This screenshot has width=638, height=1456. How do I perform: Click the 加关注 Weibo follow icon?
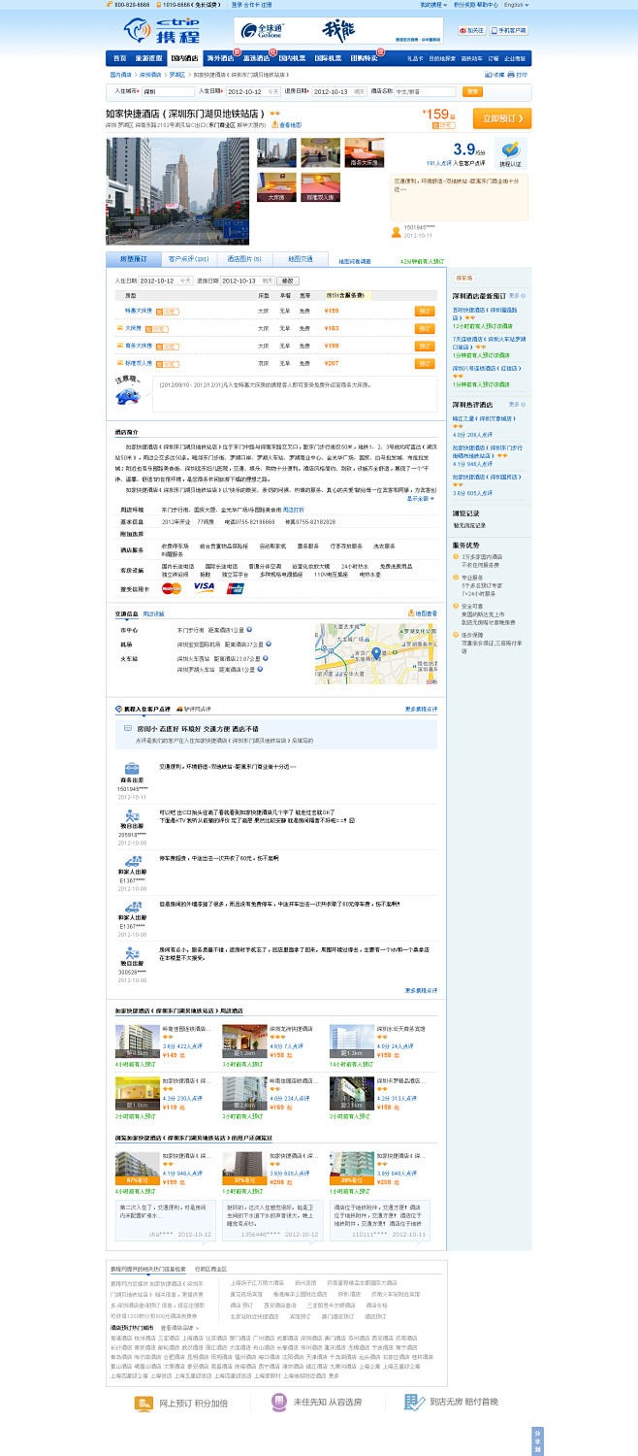point(472,30)
